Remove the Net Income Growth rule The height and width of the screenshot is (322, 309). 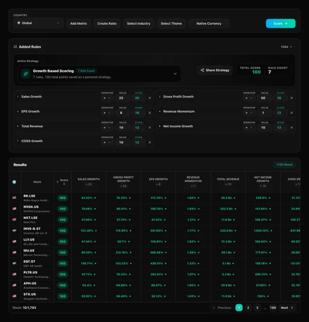pos(291,128)
